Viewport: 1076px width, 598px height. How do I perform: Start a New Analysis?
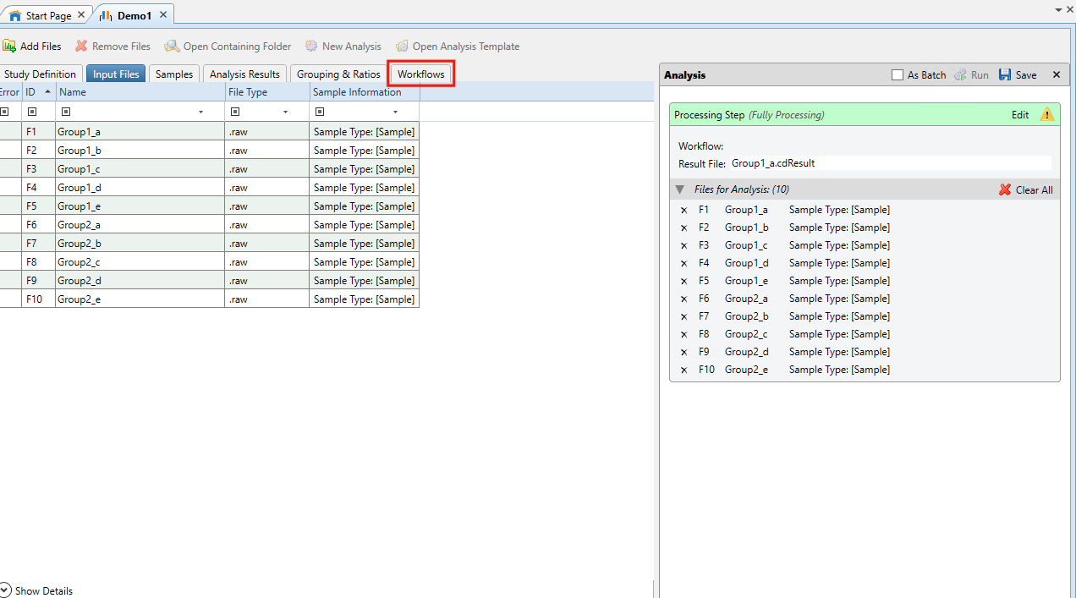(x=343, y=47)
